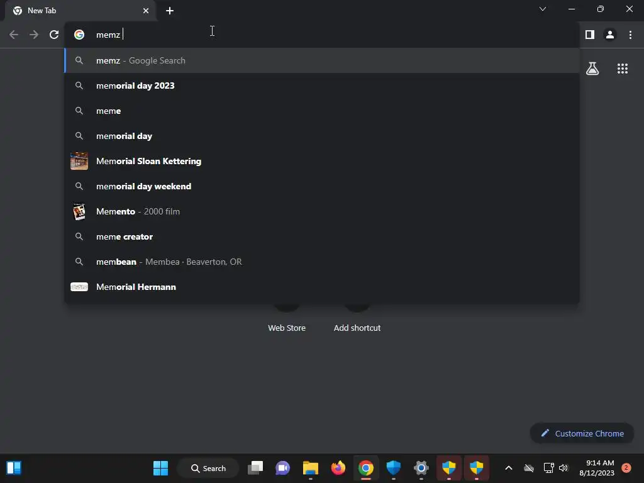Select the 'memz - Google Search' suggestion
This screenshot has height=483, width=644.
tap(323, 60)
